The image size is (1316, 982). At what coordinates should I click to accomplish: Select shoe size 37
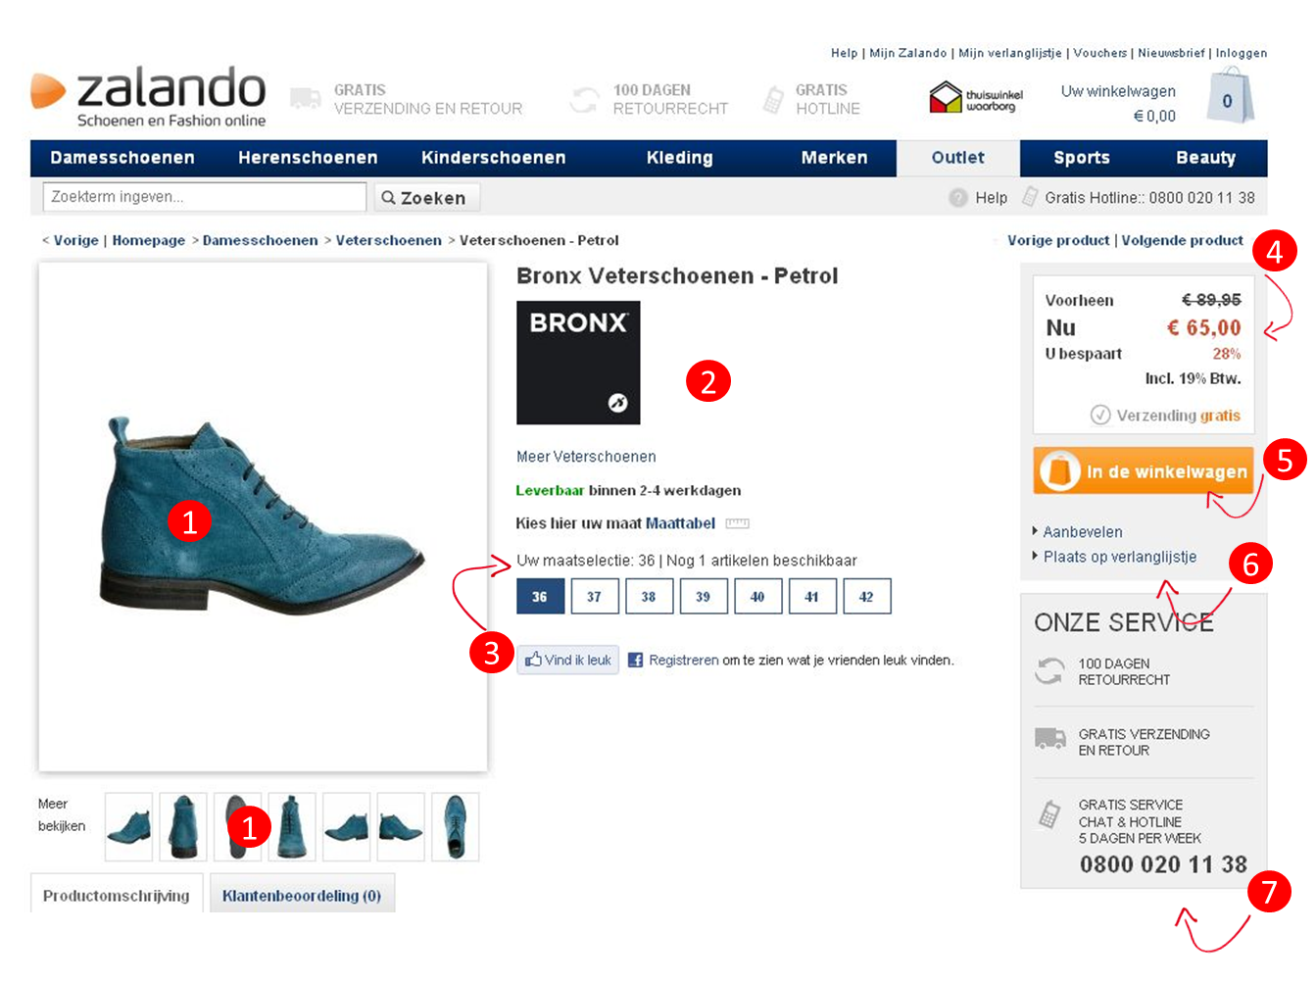point(594,596)
